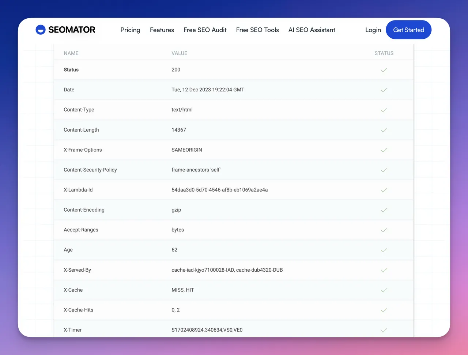The width and height of the screenshot is (468, 355).
Task: Click the STATUS column header
Action: (384, 53)
